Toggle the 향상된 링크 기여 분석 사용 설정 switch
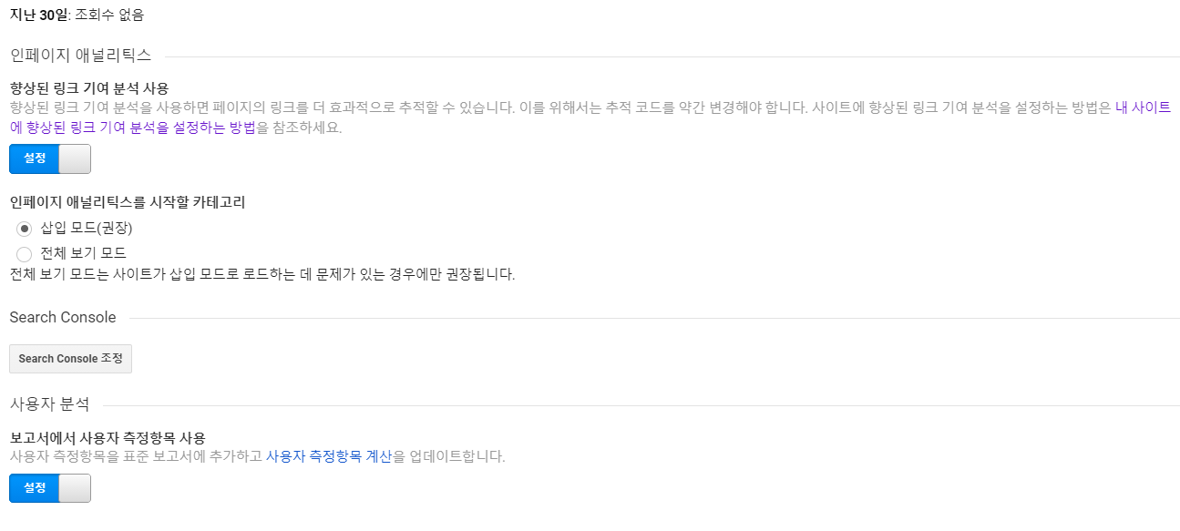 [x=50, y=158]
